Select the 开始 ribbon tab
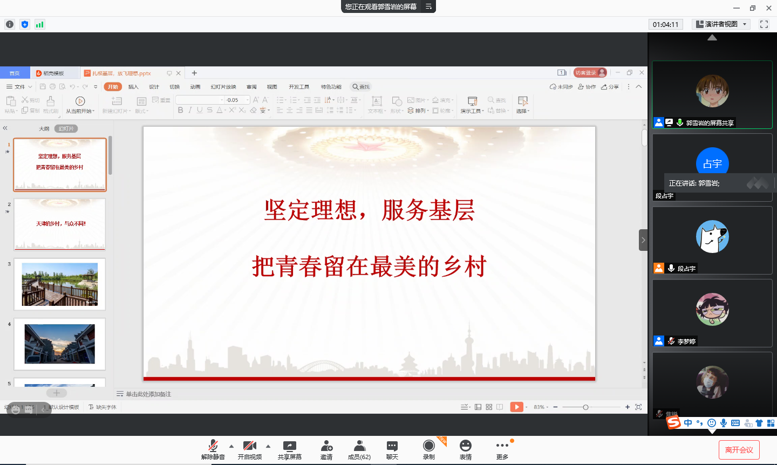Image resolution: width=777 pixels, height=465 pixels. pos(113,87)
